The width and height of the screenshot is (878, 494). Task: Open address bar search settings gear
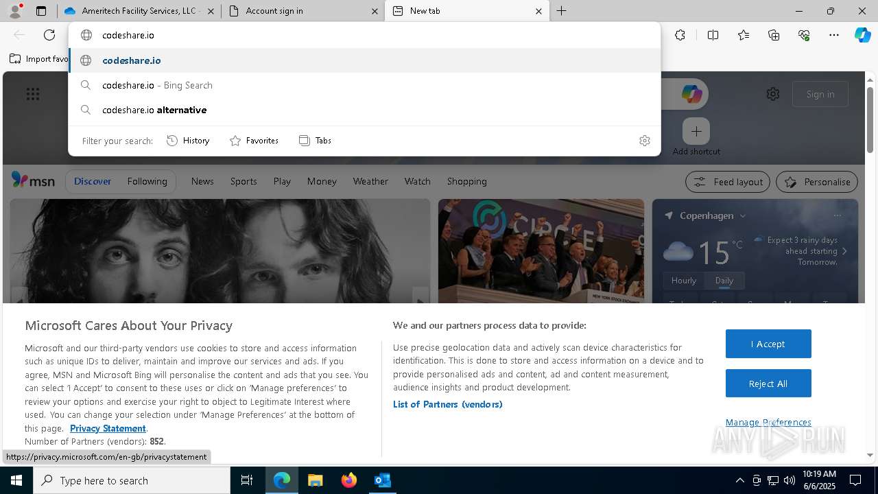[644, 141]
